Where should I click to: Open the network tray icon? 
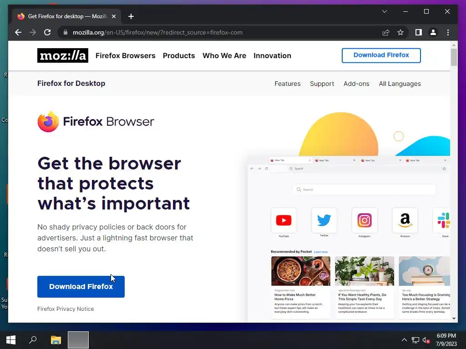415,340
